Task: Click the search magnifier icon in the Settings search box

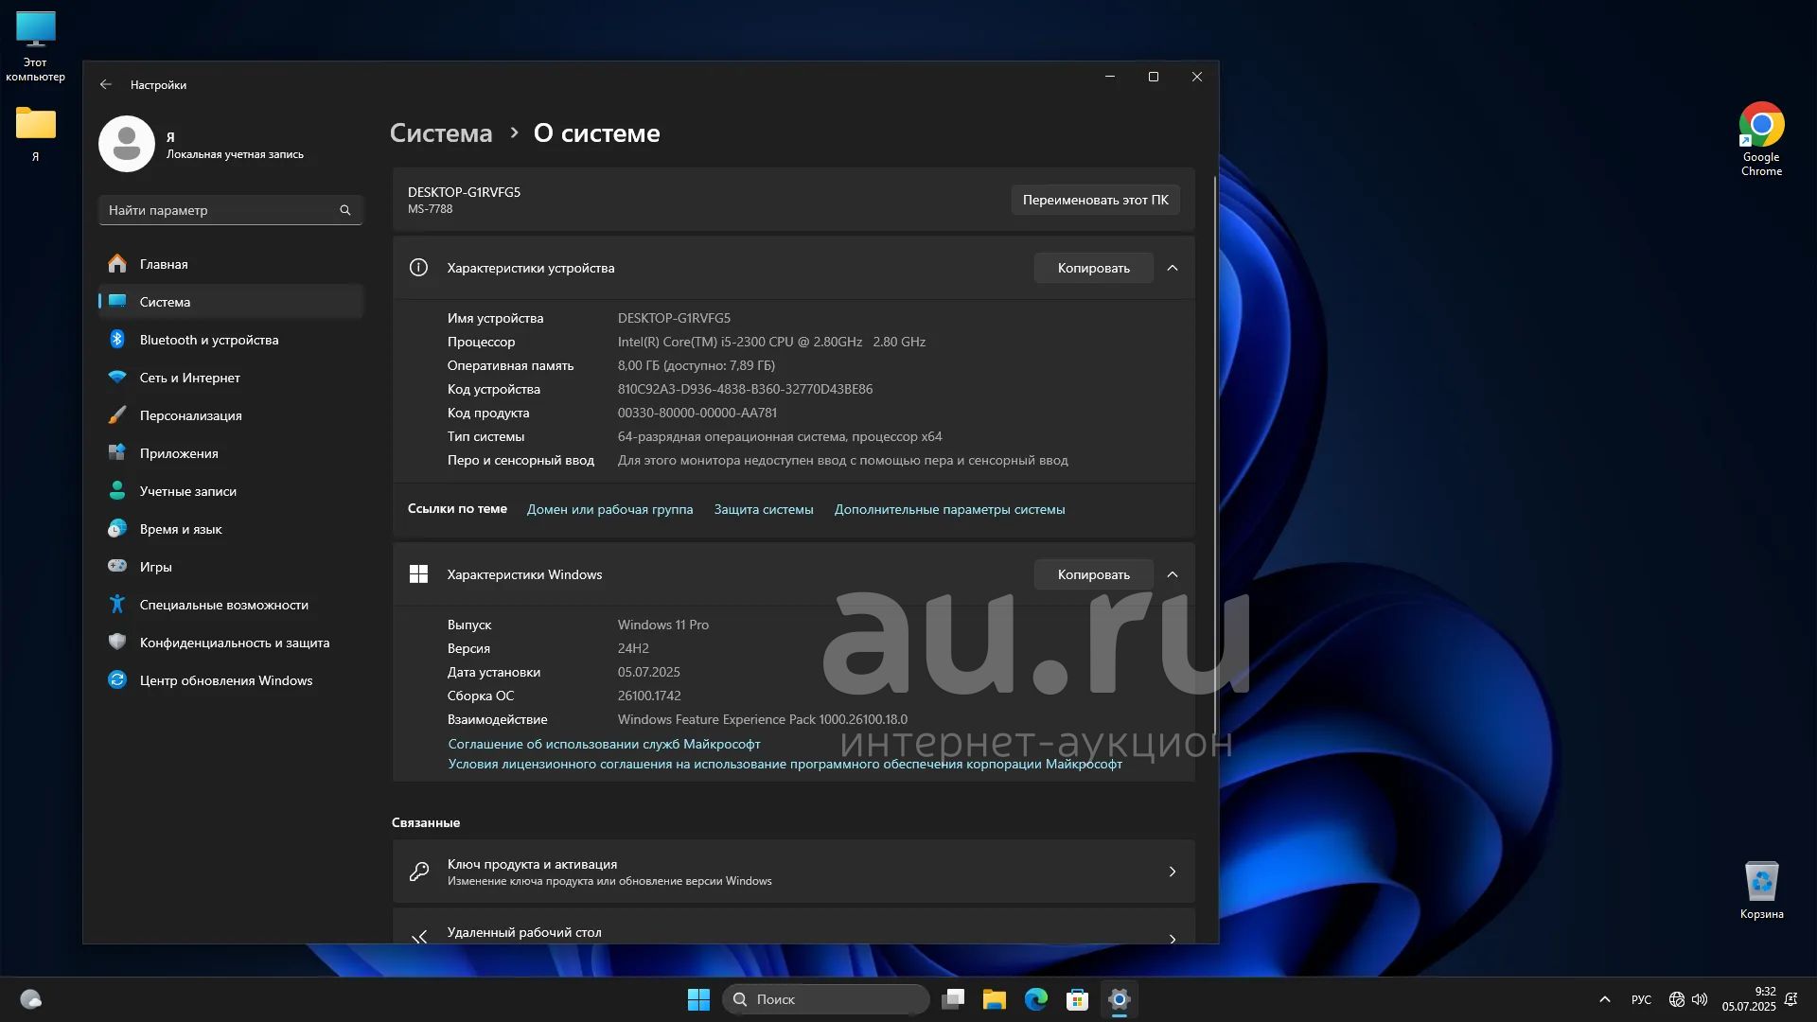Action: (345, 210)
